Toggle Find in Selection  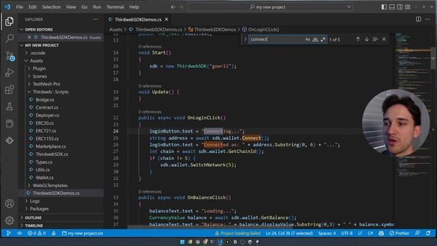375,40
